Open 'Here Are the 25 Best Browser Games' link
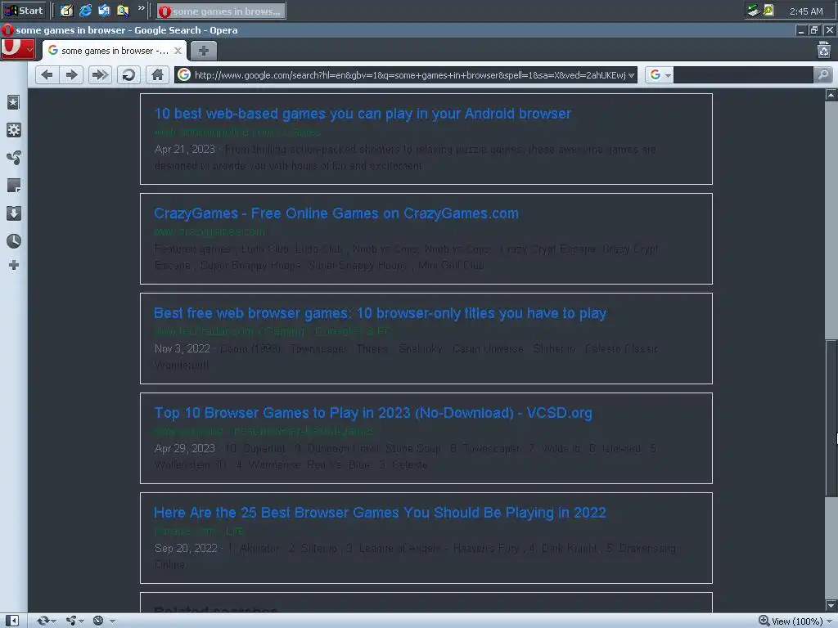838x628 pixels. click(380, 513)
